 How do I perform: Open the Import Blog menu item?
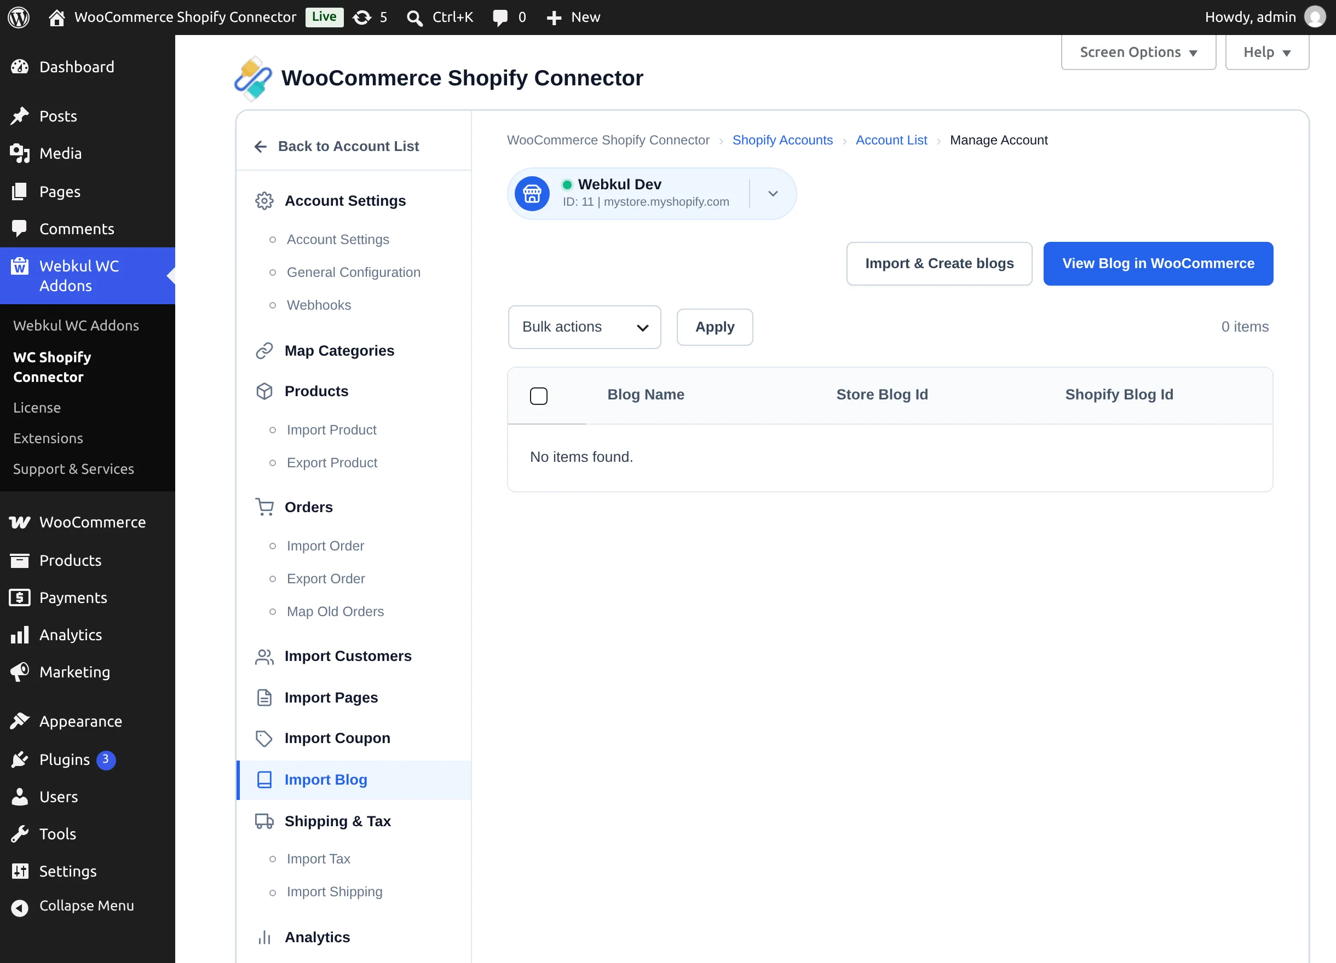point(354,780)
